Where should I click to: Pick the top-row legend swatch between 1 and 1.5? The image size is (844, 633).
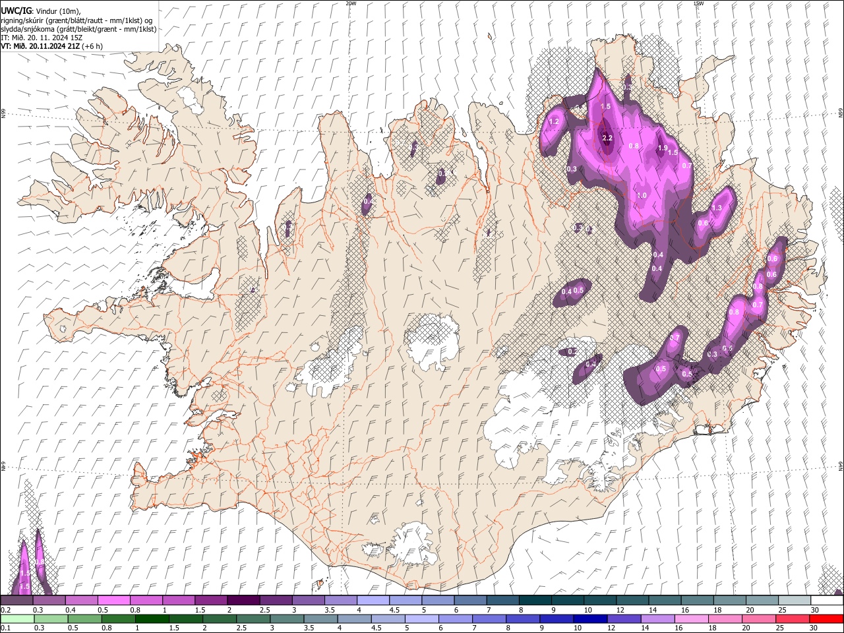[x=178, y=601]
